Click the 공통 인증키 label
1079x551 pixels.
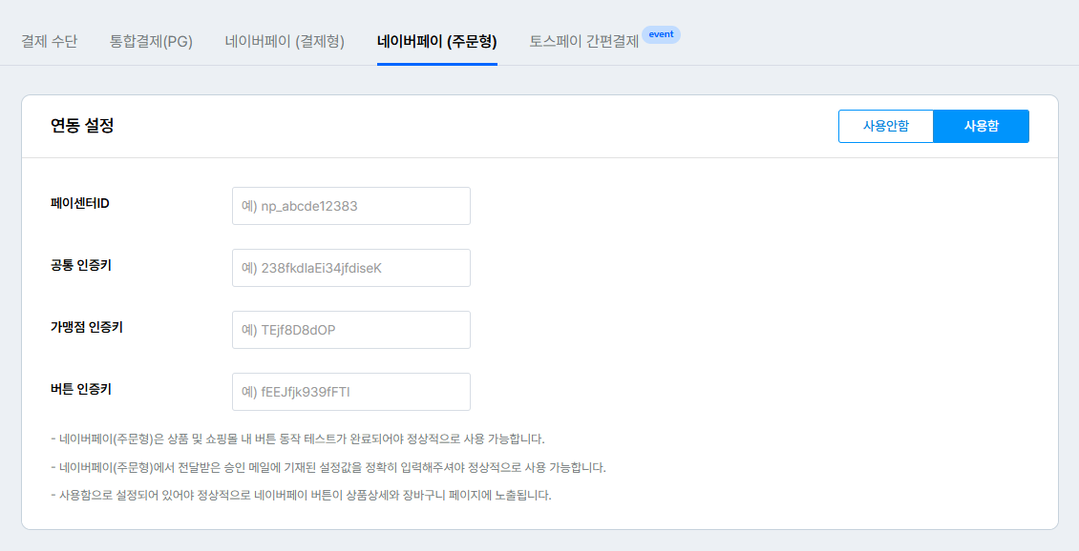pos(80,266)
